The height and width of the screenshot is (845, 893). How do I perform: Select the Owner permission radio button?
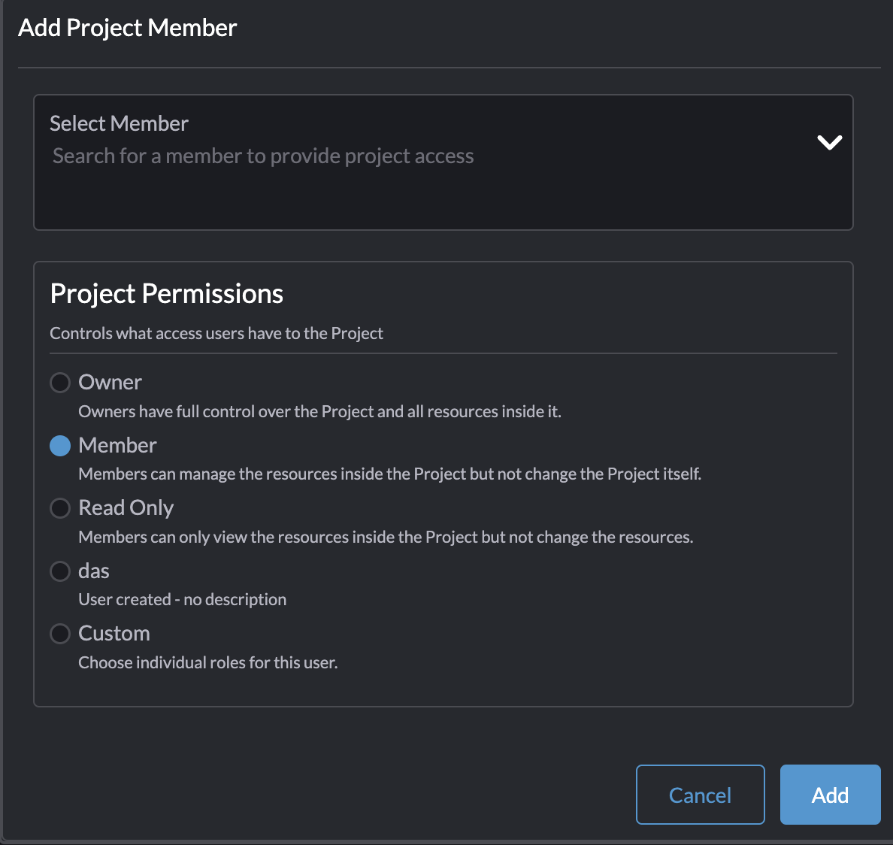60,382
